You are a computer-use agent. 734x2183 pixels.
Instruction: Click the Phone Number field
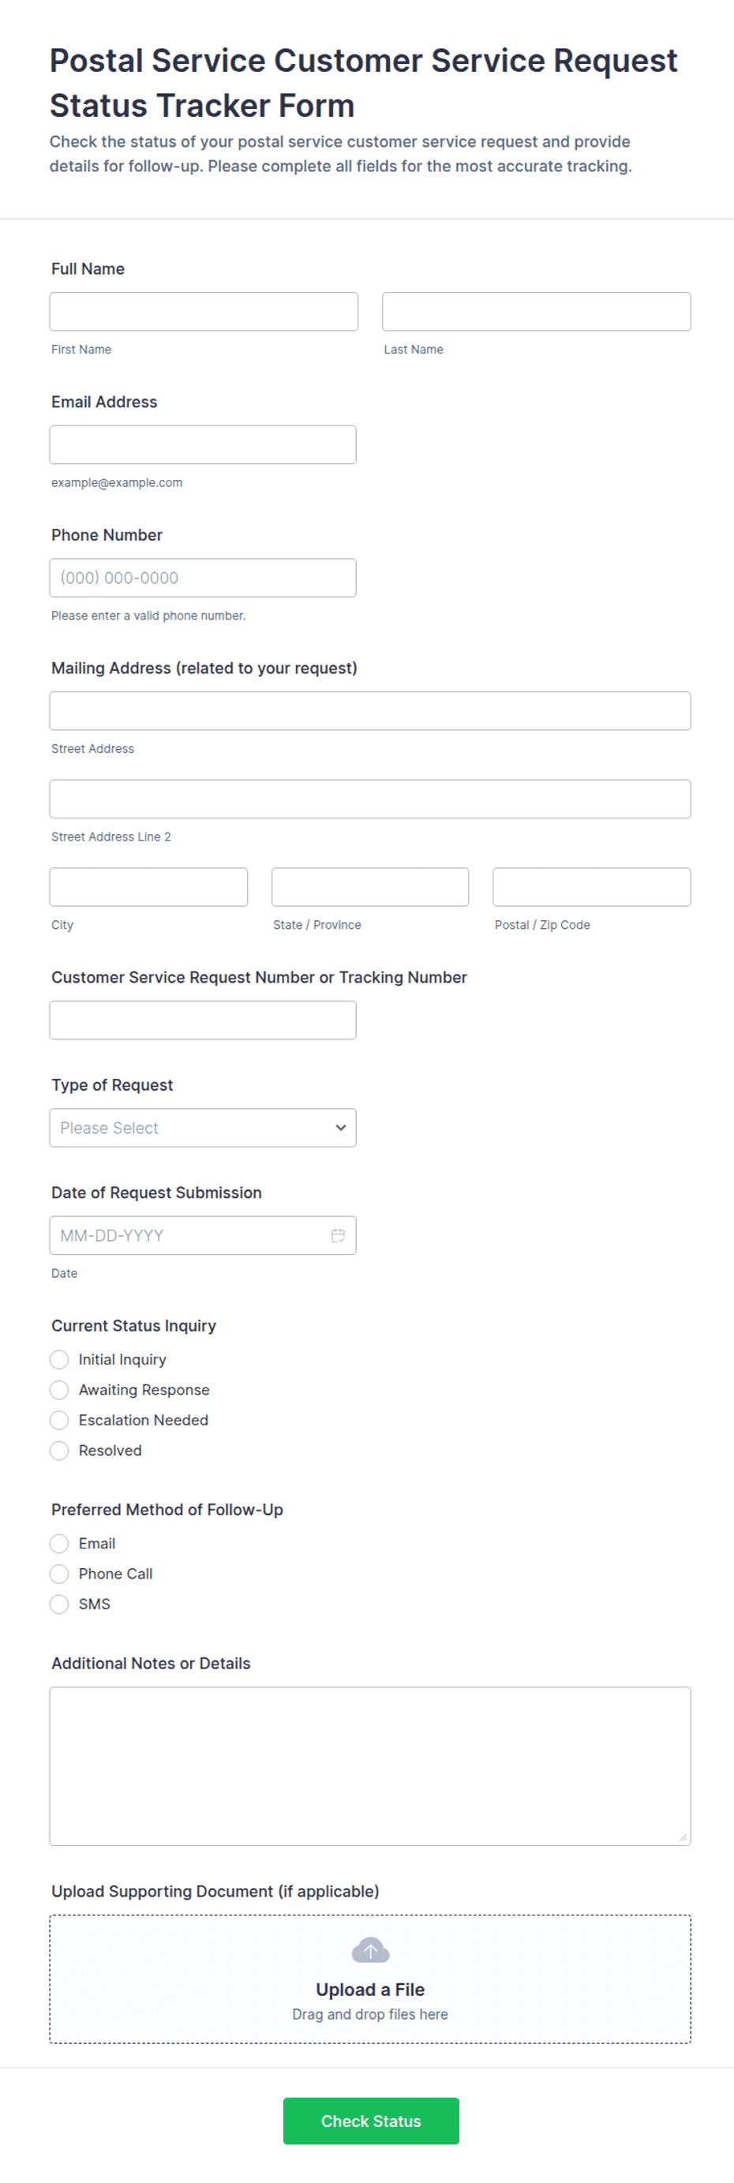click(x=203, y=578)
